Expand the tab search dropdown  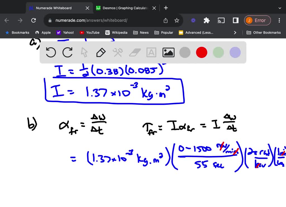tap(280, 8)
